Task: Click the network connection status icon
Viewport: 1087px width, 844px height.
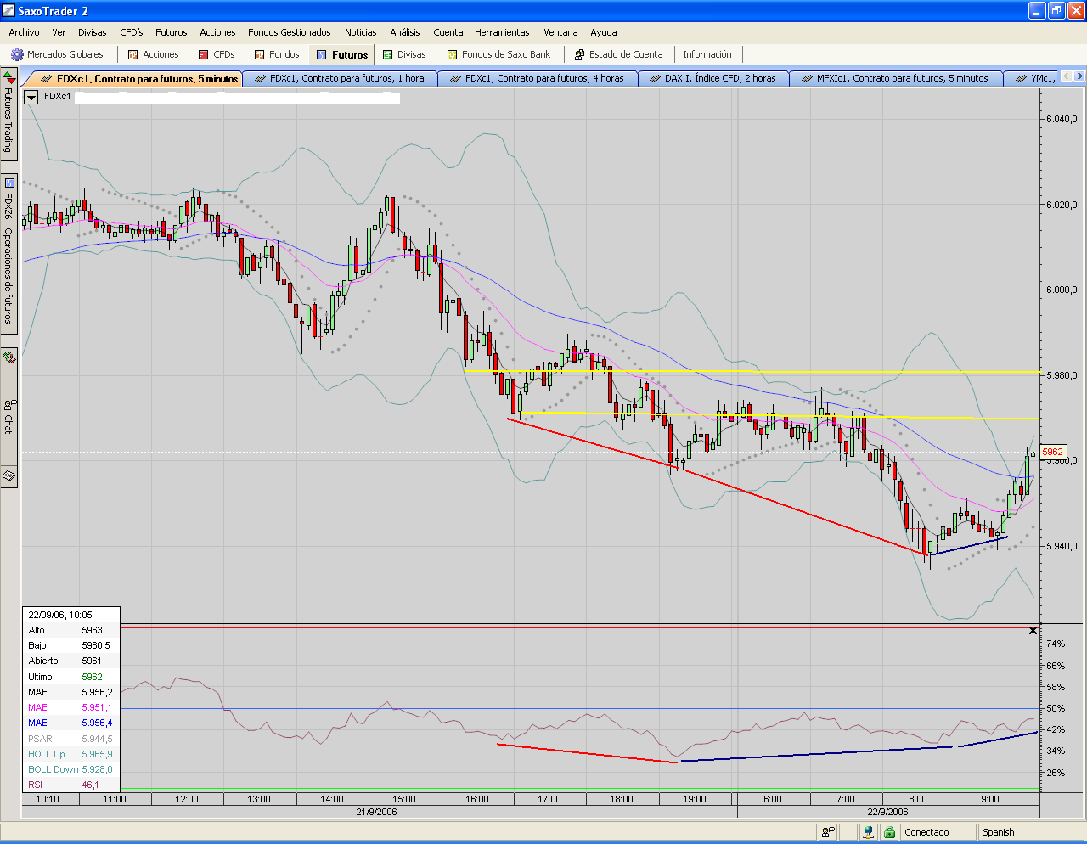Action: [x=869, y=832]
